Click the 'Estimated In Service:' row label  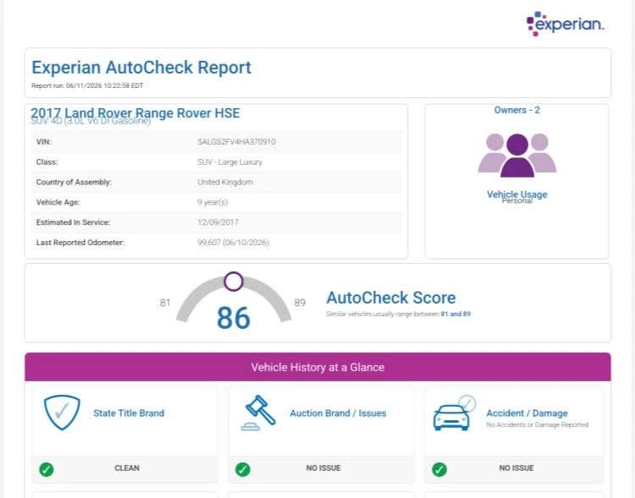coord(73,222)
